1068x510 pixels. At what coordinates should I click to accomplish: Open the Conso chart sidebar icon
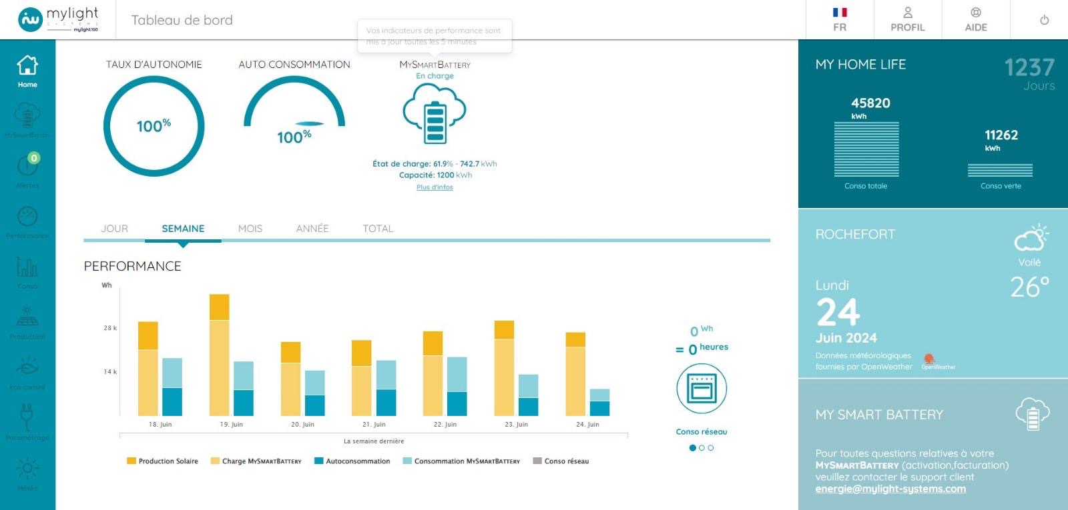pyautogui.click(x=27, y=271)
